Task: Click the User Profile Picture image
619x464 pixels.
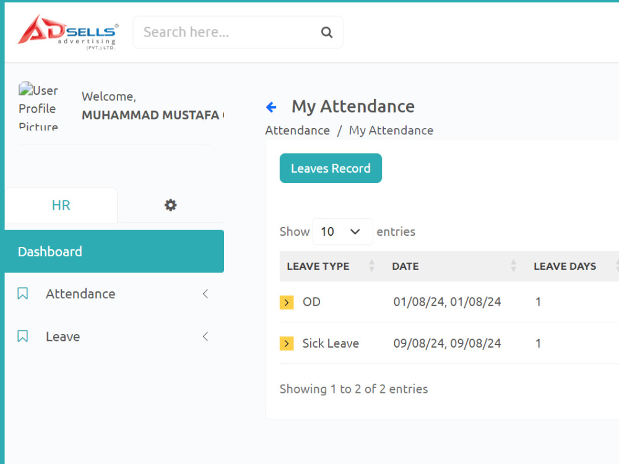Action: coord(38,106)
